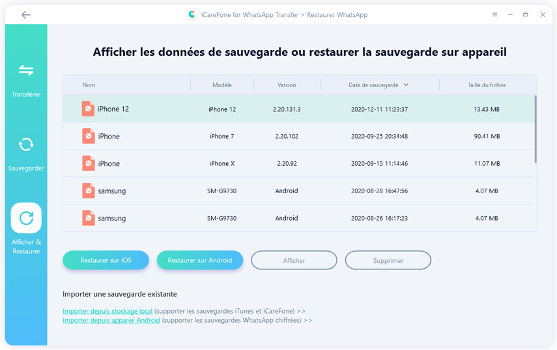This screenshot has width=557, height=350.
Task: Open Importer depuis stockage local link
Action: tap(107, 311)
